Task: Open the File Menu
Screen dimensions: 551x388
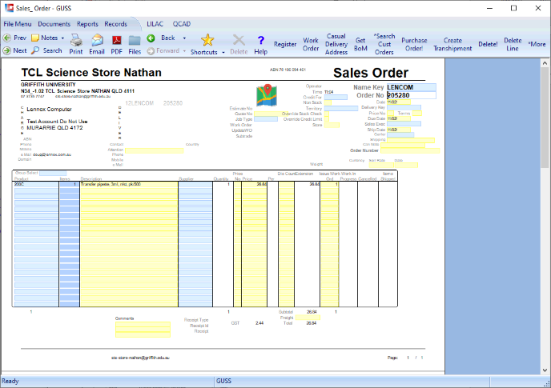Action: pos(18,24)
